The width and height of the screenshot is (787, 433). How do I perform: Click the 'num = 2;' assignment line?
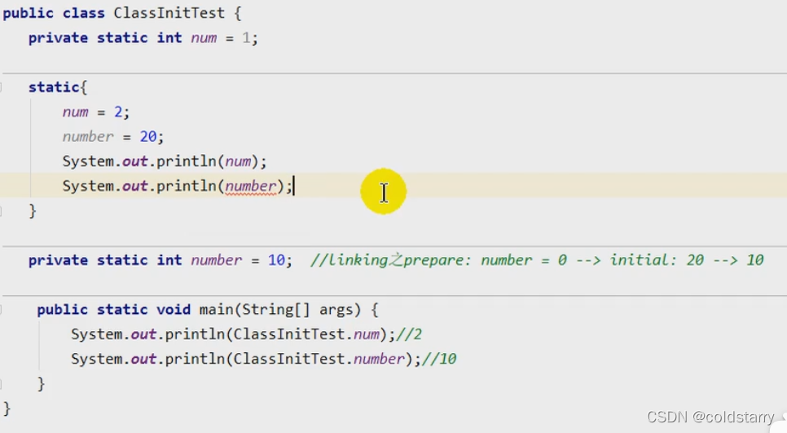(96, 112)
